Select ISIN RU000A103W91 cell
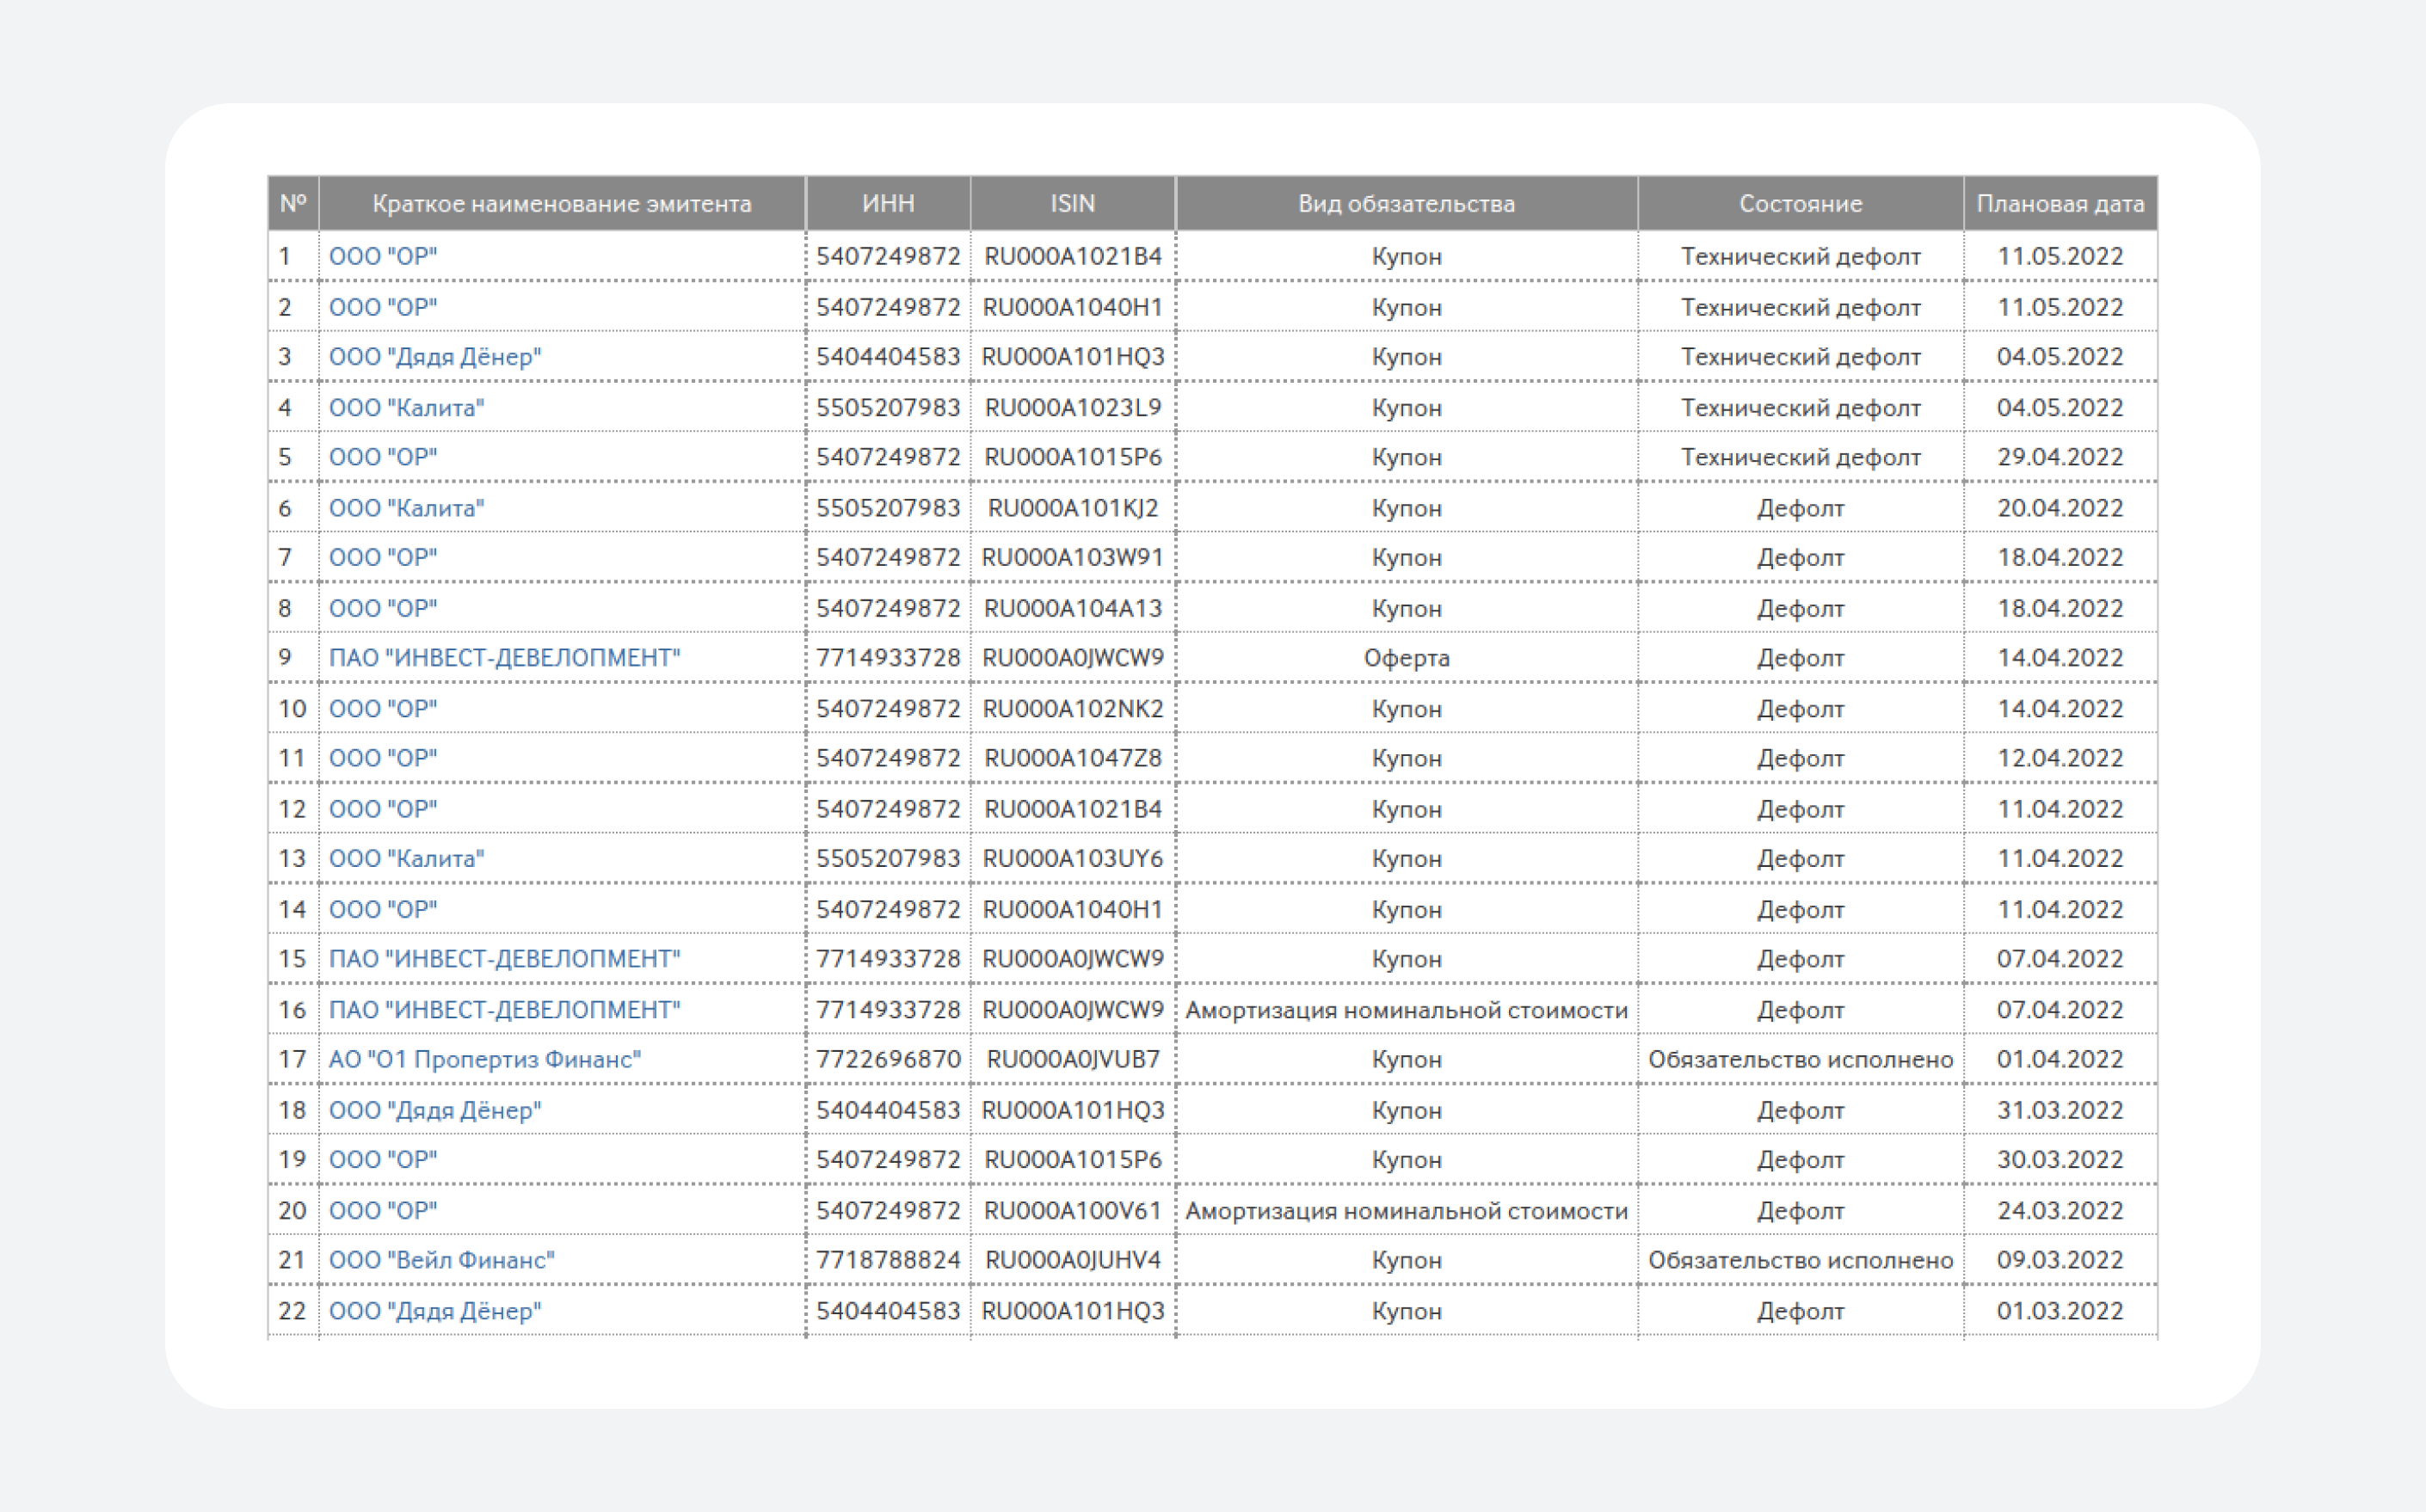2426x1512 pixels. [x=1073, y=557]
